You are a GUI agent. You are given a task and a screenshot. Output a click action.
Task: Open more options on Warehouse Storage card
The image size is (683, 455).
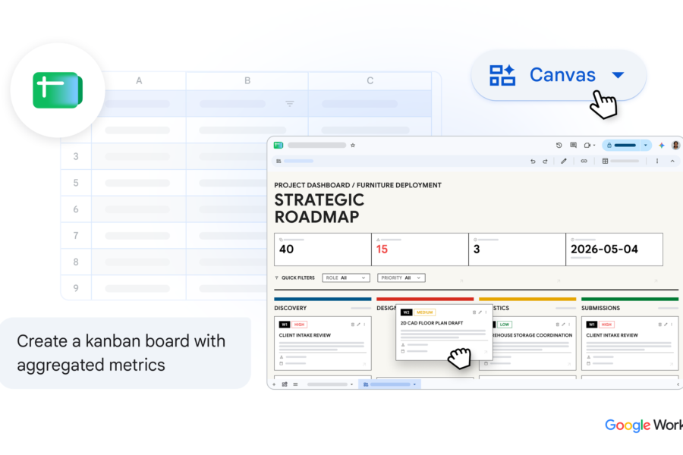(x=569, y=325)
